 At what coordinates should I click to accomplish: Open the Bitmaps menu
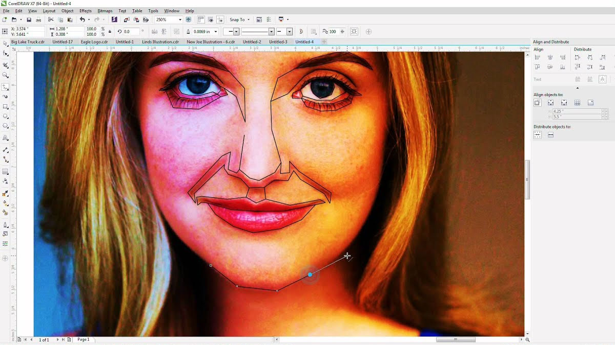[x=105, y=10]
